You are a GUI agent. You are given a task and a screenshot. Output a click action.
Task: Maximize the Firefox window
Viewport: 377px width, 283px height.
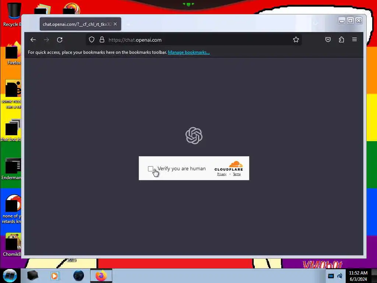click(x=350, y=21)
